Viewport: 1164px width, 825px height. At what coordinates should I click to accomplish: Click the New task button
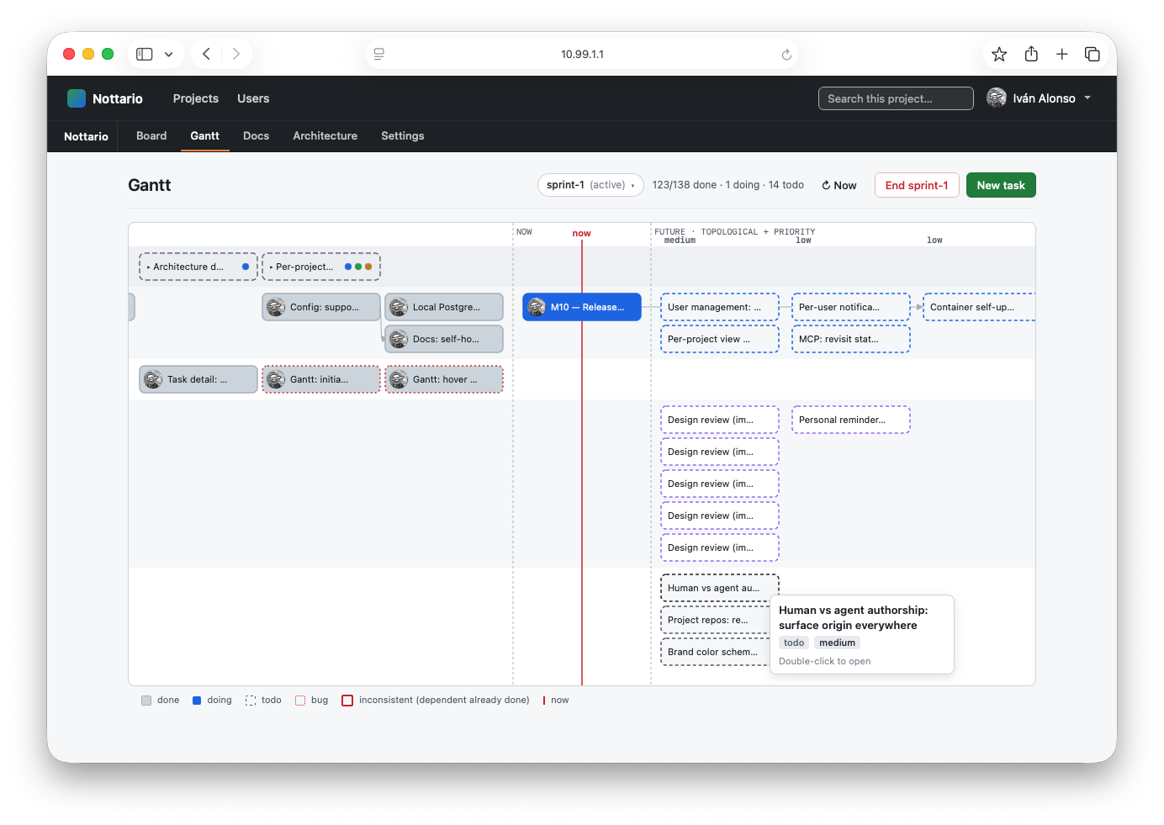pyautogui.click(x=1001, y=185)
